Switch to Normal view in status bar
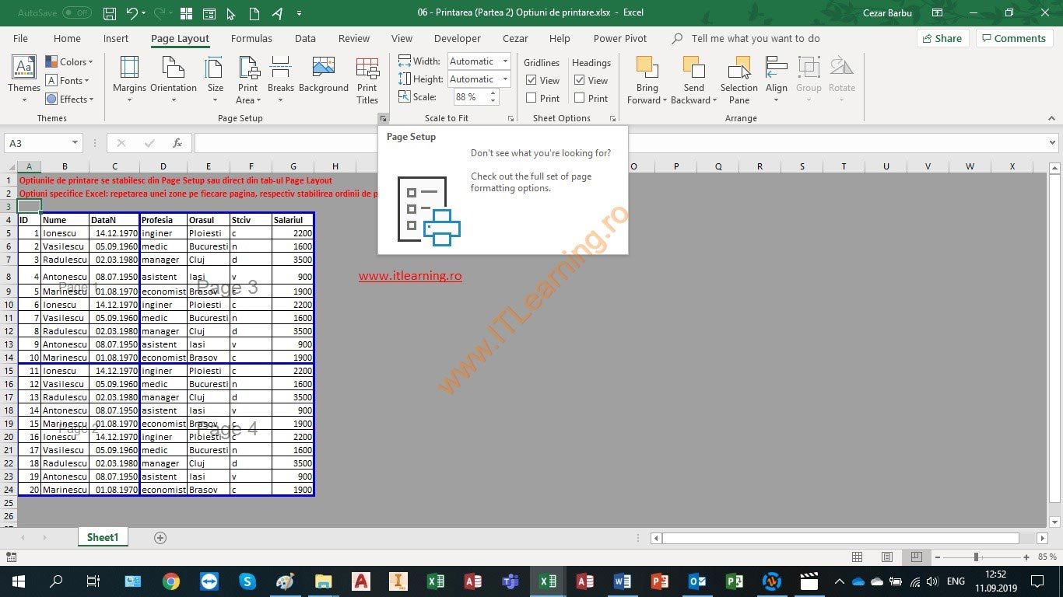The image size is (1063, 597). click(857, 557)
